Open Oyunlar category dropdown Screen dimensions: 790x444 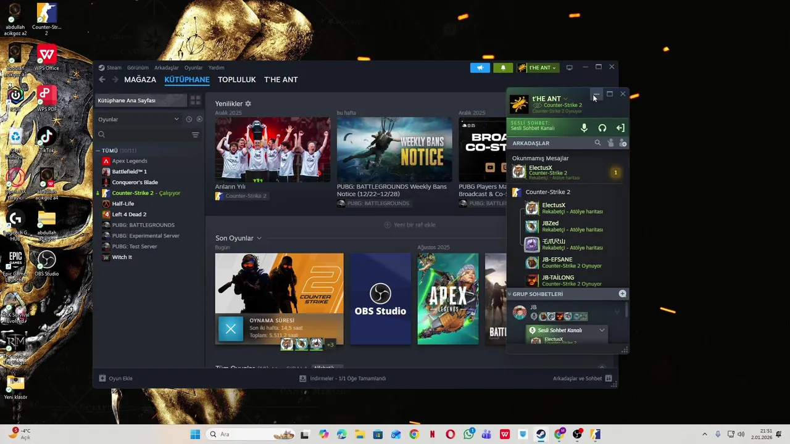(x=139, y=119)
